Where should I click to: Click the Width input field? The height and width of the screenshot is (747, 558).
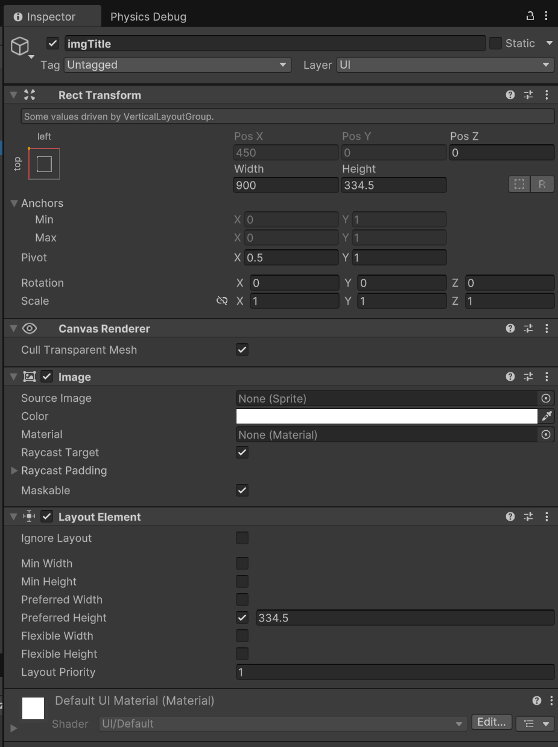pos(285,185)
